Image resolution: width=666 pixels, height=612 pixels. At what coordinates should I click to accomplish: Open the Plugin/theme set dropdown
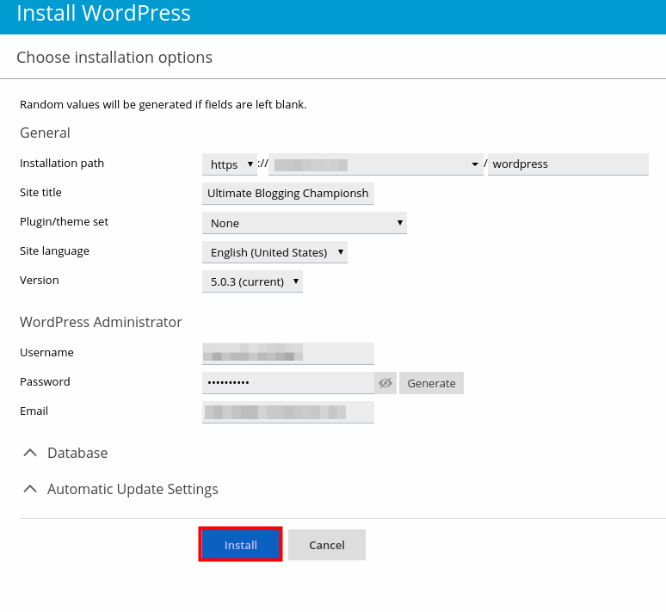304,223
